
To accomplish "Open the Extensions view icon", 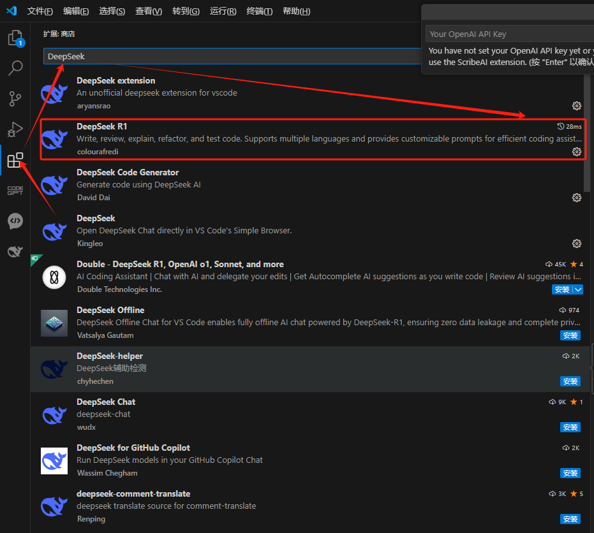I will (15, 161).
